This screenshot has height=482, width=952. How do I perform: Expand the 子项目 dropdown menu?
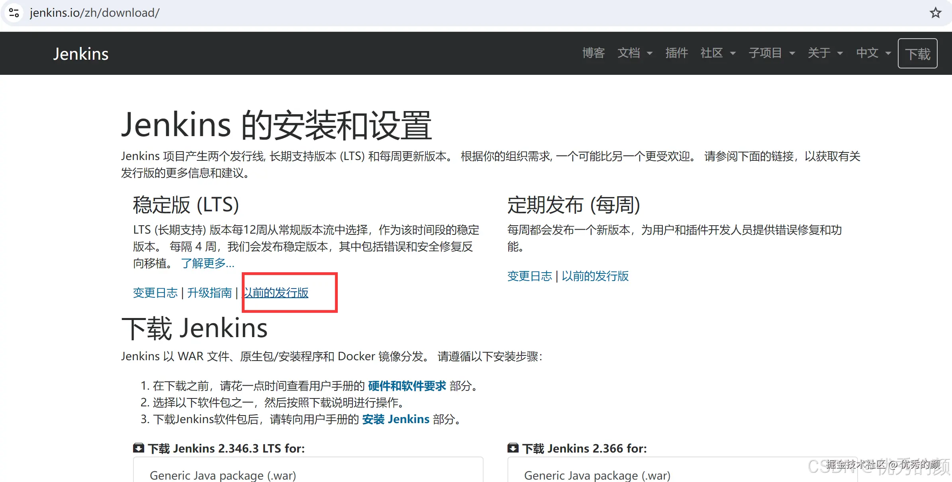click(x=772, y=53)
